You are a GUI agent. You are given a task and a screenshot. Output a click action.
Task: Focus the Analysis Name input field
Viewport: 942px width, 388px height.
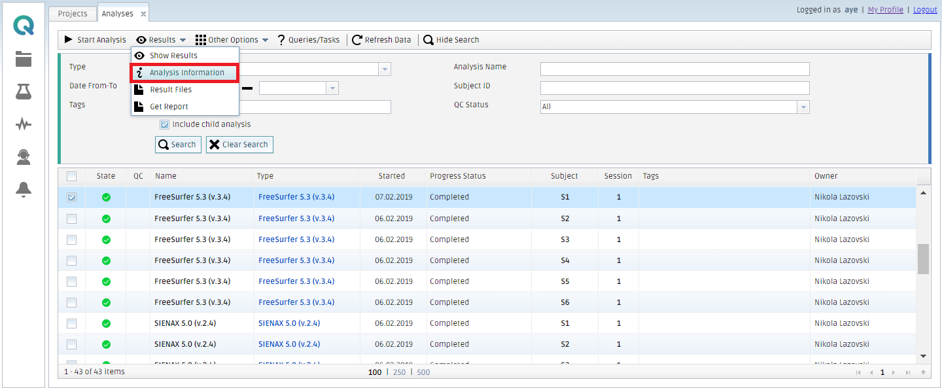[x=675, y=69]
